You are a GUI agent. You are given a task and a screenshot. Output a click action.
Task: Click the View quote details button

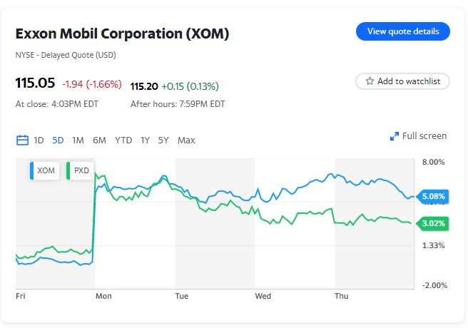coord(403,31)
